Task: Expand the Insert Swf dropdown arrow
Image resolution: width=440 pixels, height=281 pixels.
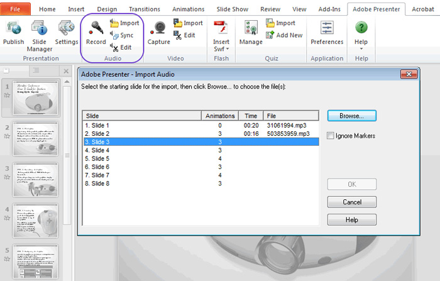Action: tap(228, 49)
